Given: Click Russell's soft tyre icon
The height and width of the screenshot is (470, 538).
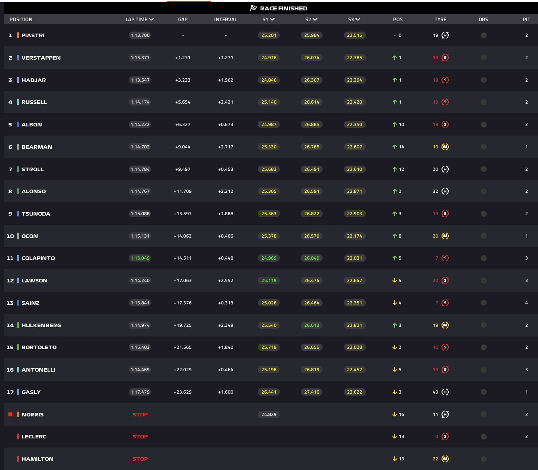Looking at the screenshot, I should (445, 102).
